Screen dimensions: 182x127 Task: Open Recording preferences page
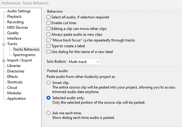15,22
